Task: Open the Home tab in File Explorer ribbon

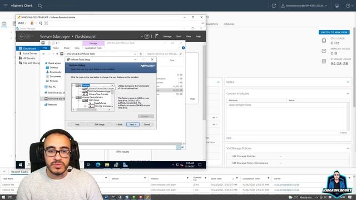Action: click(x=56, y=48)
